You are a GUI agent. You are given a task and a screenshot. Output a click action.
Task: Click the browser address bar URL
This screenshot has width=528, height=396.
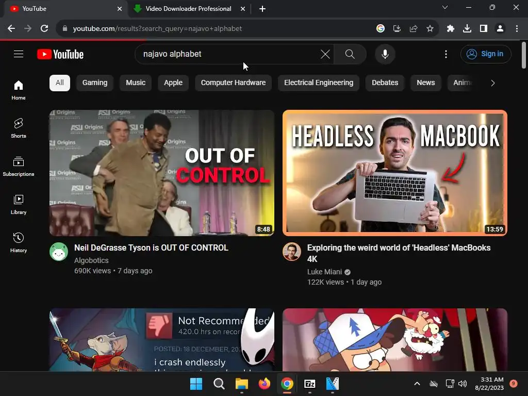click(157, 29)
